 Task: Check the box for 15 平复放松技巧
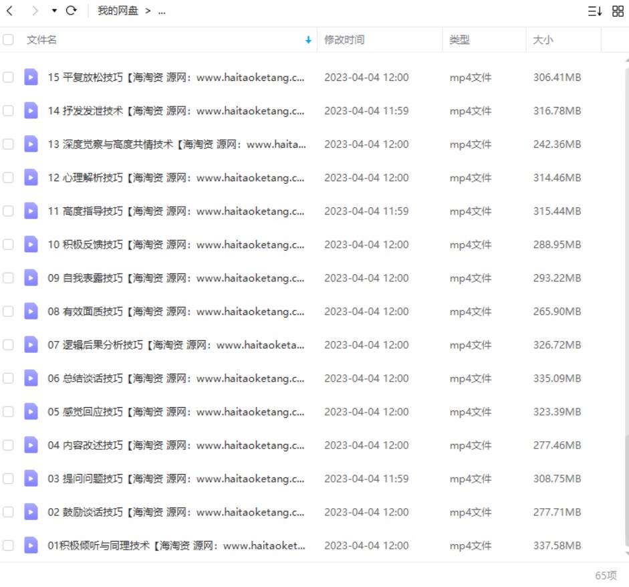[x=8, y=77]
